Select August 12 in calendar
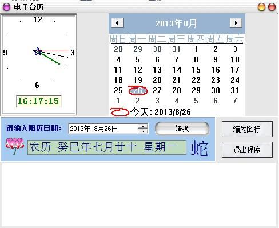This screenshot has height=228, width=279. [x=138, y=70]
